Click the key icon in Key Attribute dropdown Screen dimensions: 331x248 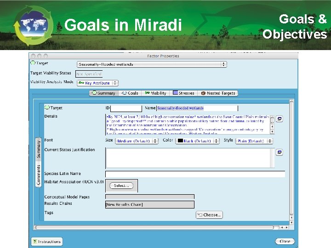(x=81, y=83)
